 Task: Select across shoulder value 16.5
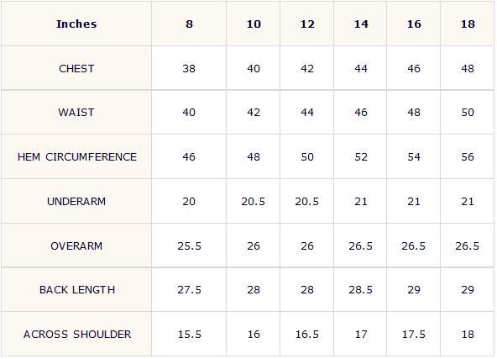pos(307,335)
